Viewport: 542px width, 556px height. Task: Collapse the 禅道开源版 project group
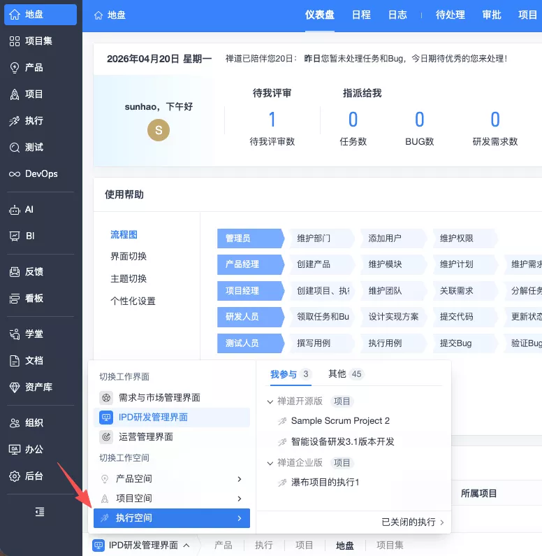(x=270, y=401)
